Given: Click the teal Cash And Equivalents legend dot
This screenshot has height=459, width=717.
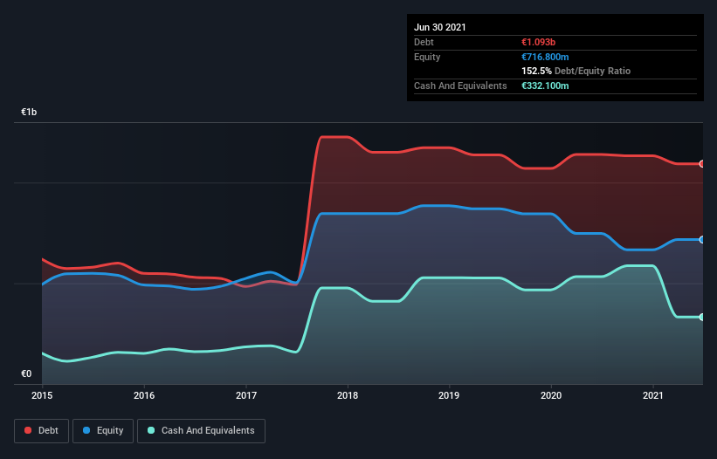Looking at the screenshot, I should (151, 430).
